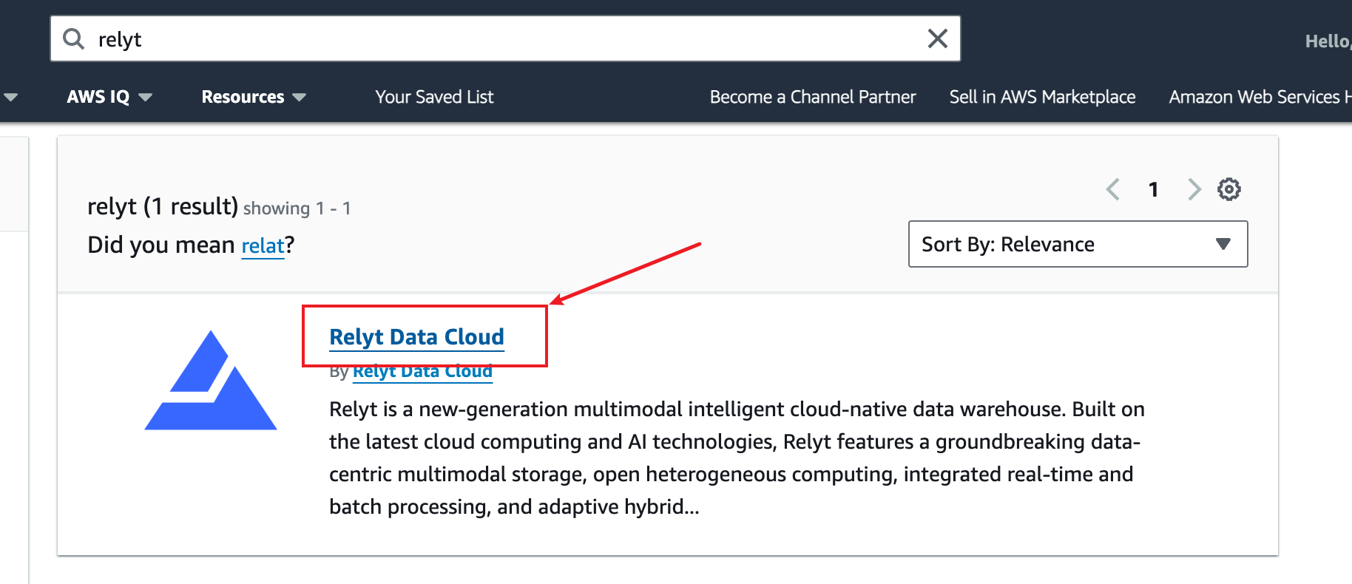Click the Hello account greeting

point(1328,41)
